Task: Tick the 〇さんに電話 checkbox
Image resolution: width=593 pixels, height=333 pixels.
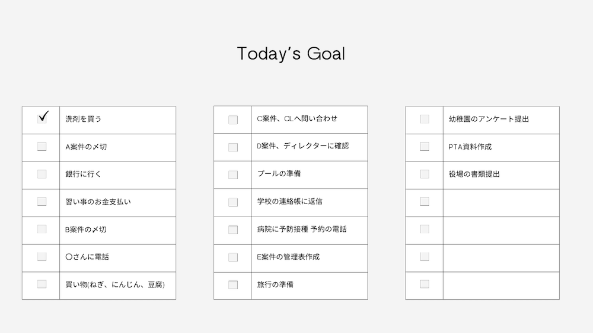Action: click(42, 257)
